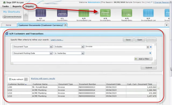Switch to the Home tab
The image size is (172, 105).
[8, 25]
